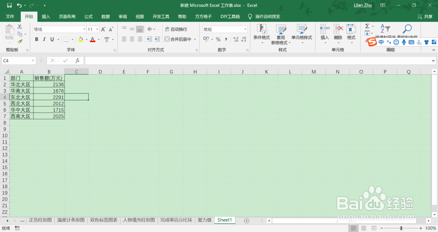Switch to the 插入 Insert tab
This screenshot has width=438, height=232.
tap(46, 17)
